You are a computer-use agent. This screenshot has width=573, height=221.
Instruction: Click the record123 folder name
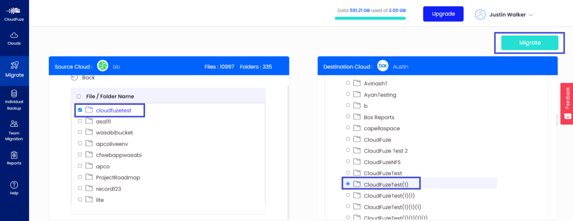pyautogui.click(x=109, y=189)
